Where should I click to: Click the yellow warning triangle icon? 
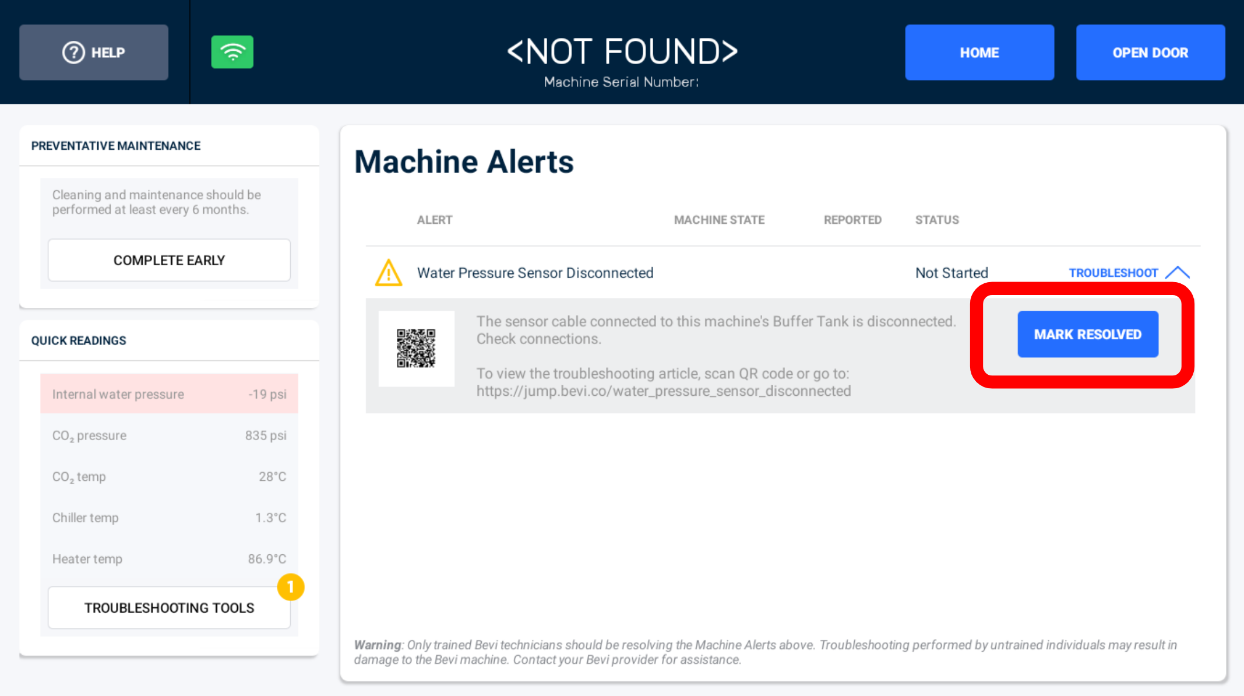tap(389, 273)
